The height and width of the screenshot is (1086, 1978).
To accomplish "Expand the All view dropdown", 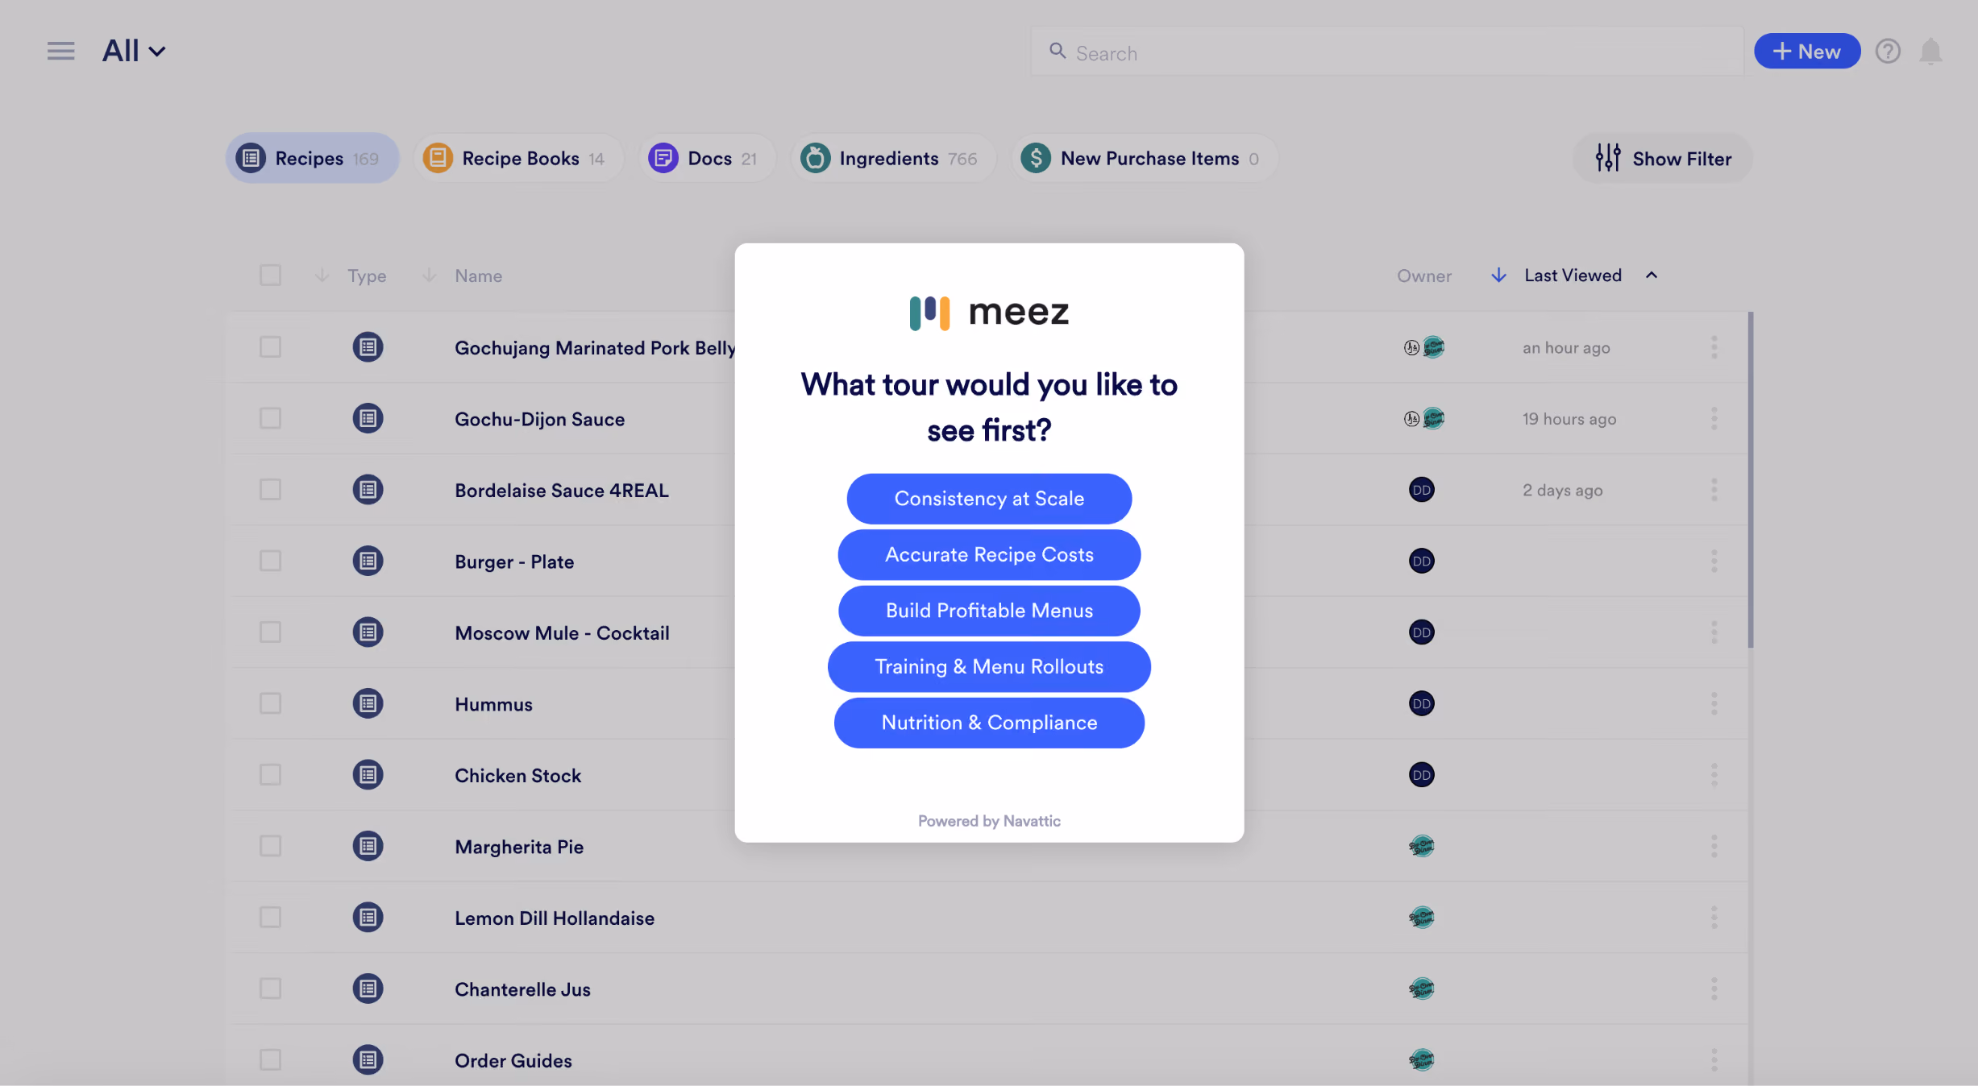I will pyautogui.click(x=134, y=52).
